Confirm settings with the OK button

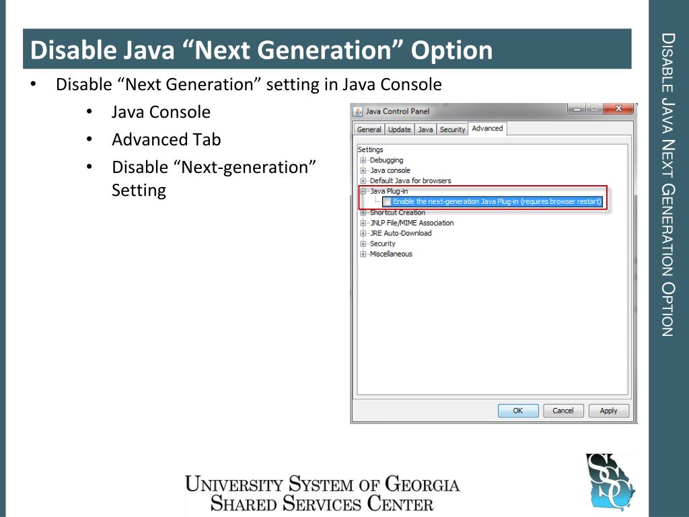[518, 411]
